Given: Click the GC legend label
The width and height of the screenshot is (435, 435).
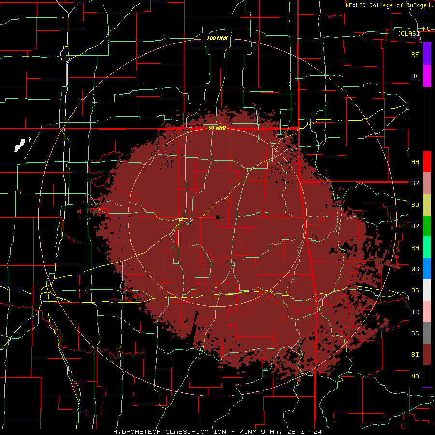Looking at the screenshot, I should [415, 333].
